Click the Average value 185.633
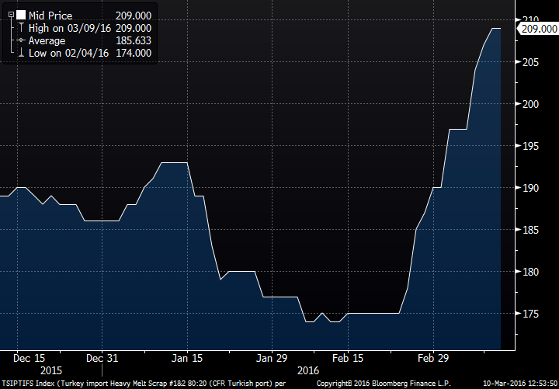Viewport: 559px width, 389px height. point(133,40)
